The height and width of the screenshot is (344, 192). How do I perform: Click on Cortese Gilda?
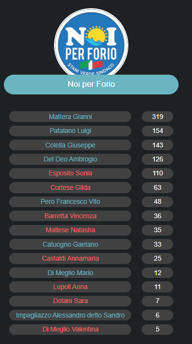click(70, 187)
